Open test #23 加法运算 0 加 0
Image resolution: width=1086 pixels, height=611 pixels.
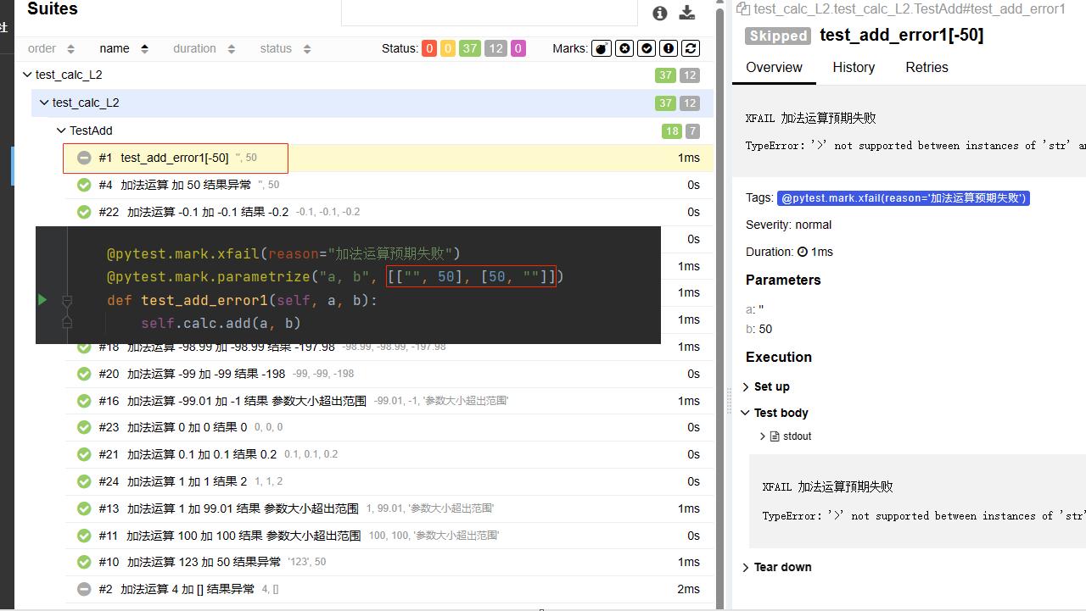pyautogui.click(x=389, y=427)
